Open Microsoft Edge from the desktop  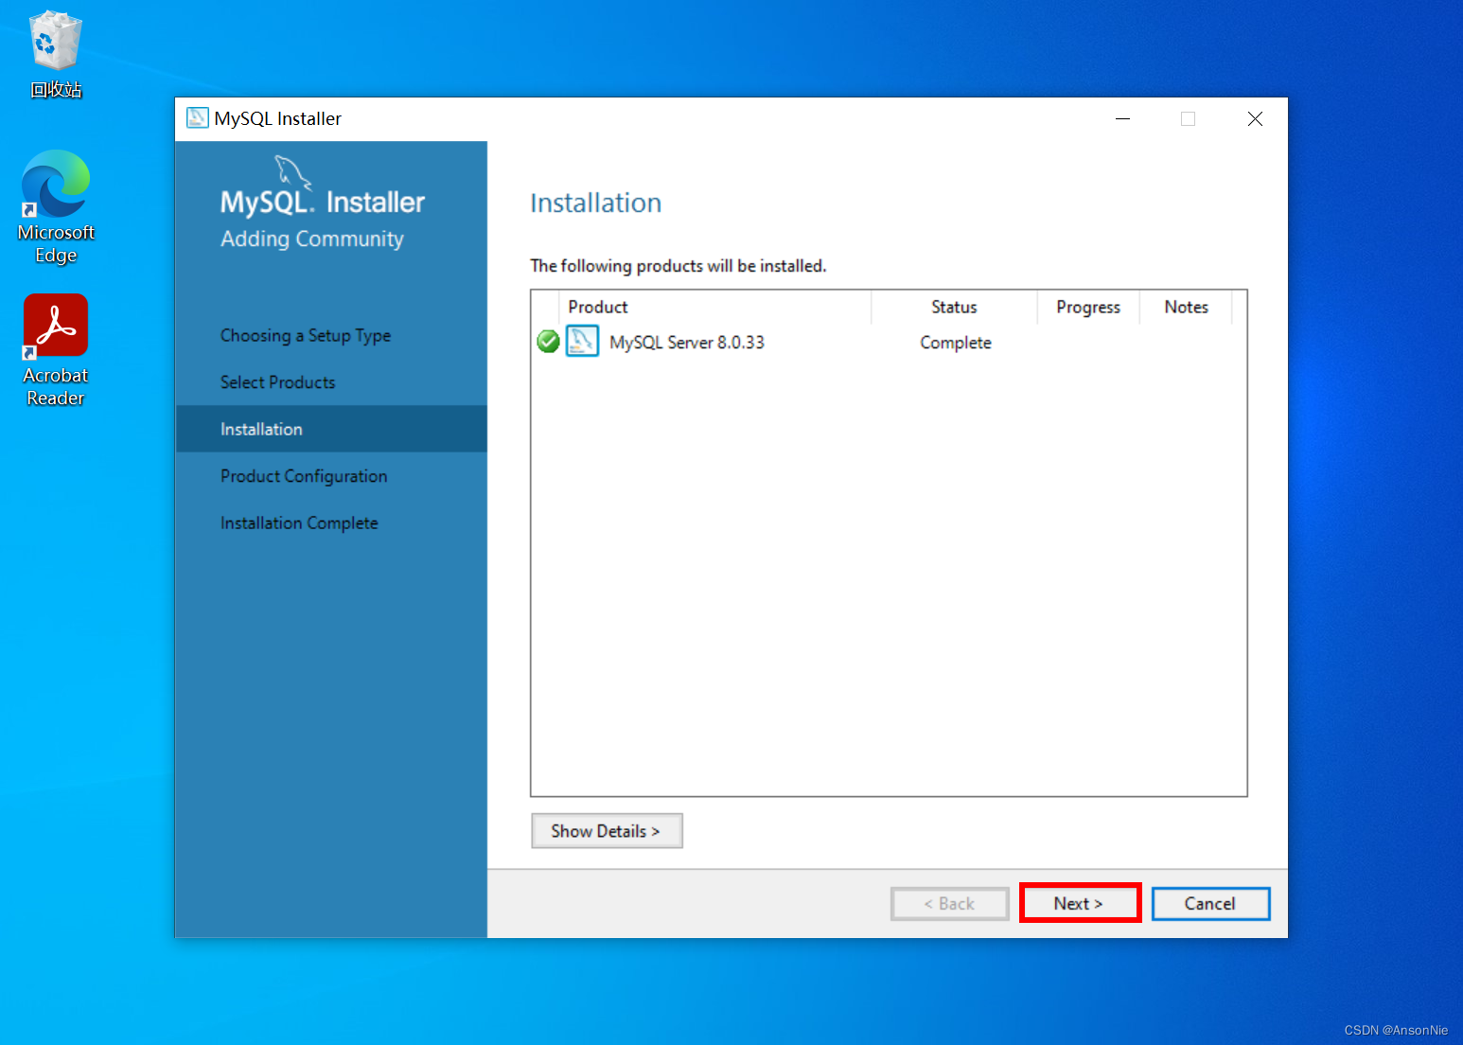(55, 186)
